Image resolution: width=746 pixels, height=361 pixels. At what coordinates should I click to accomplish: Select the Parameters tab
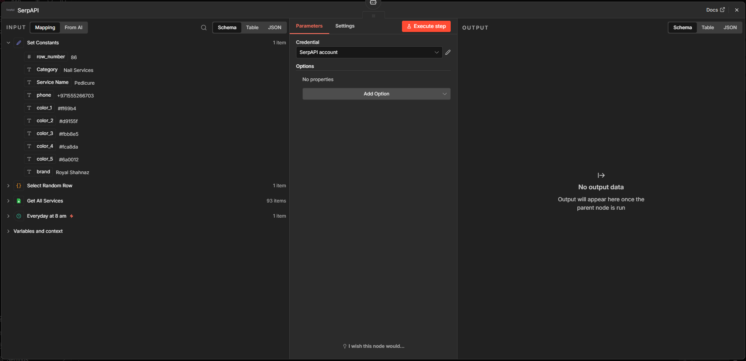pos(309,26)
